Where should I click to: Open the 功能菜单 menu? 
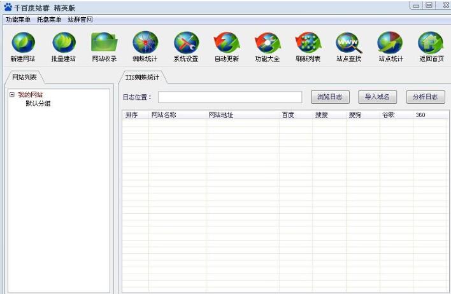[x=18, y=20]
